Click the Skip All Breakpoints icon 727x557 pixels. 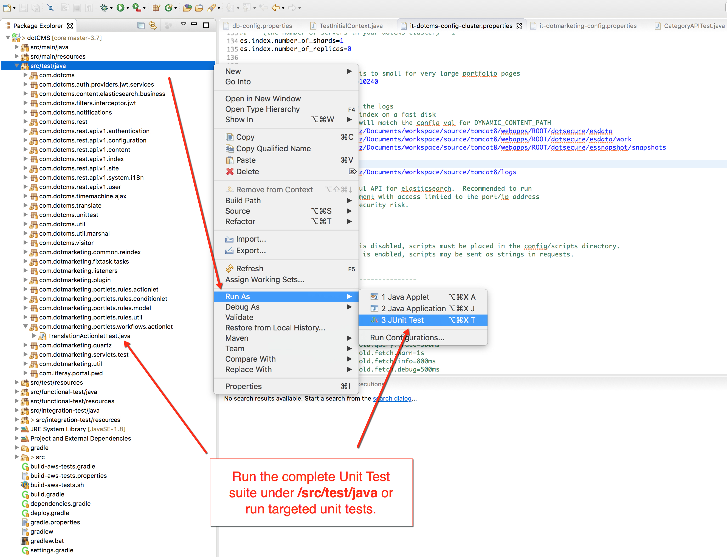click(x=50, y=8)
